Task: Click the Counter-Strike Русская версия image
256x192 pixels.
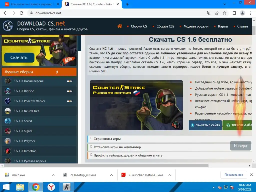Action: (136, 105)
